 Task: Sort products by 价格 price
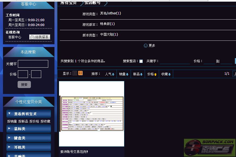152,74
